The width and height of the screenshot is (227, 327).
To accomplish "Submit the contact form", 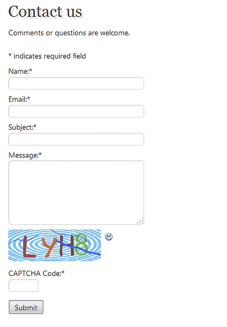I will pos(26,307).
